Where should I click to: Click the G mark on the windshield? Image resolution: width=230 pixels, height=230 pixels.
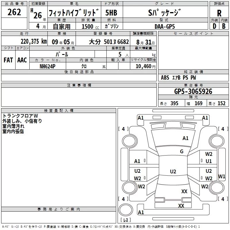coord(182,152)
